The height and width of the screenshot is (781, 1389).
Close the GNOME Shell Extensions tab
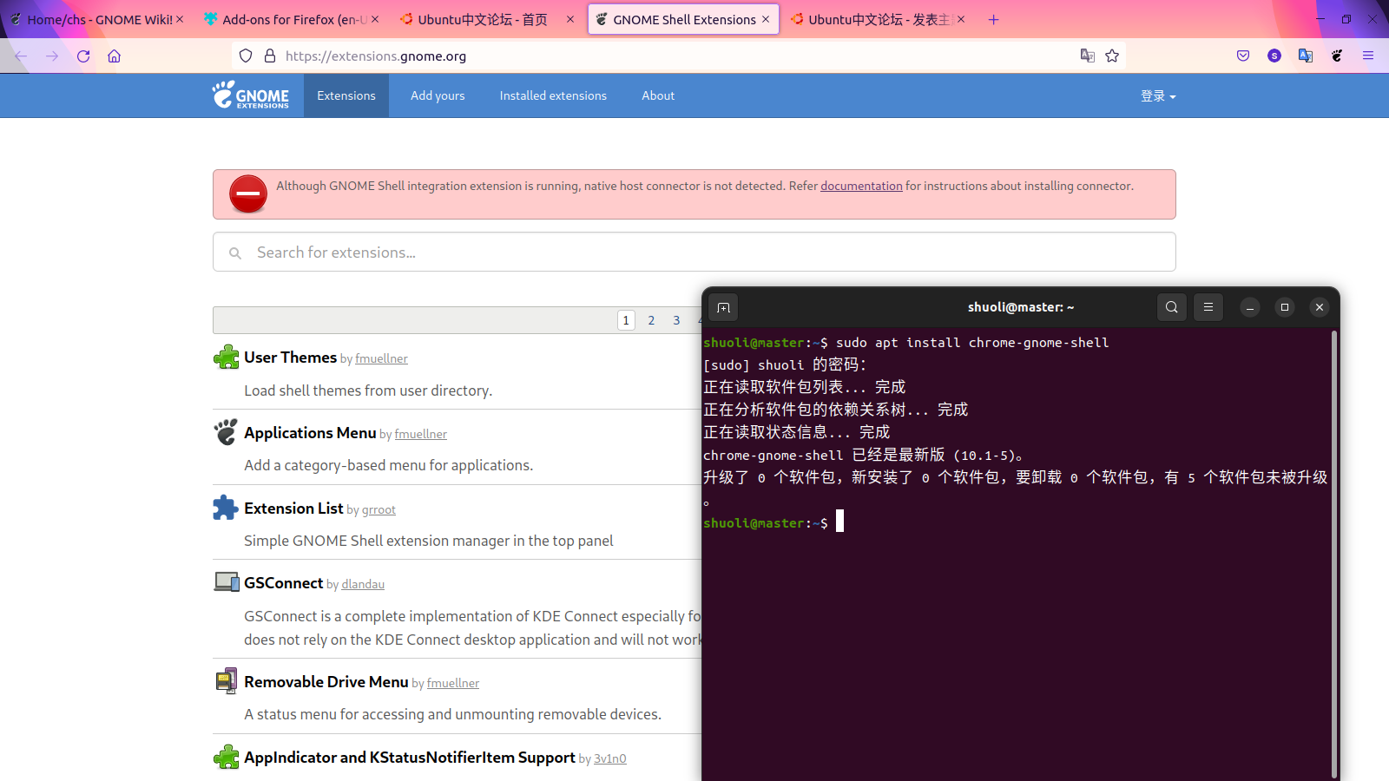(x=766, y=19)
